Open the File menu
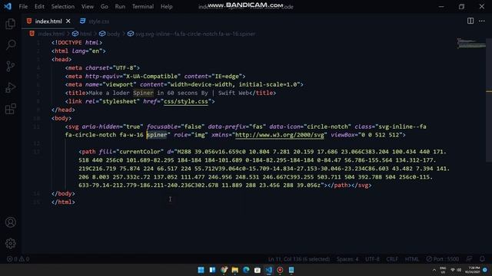 click(23, 6)
